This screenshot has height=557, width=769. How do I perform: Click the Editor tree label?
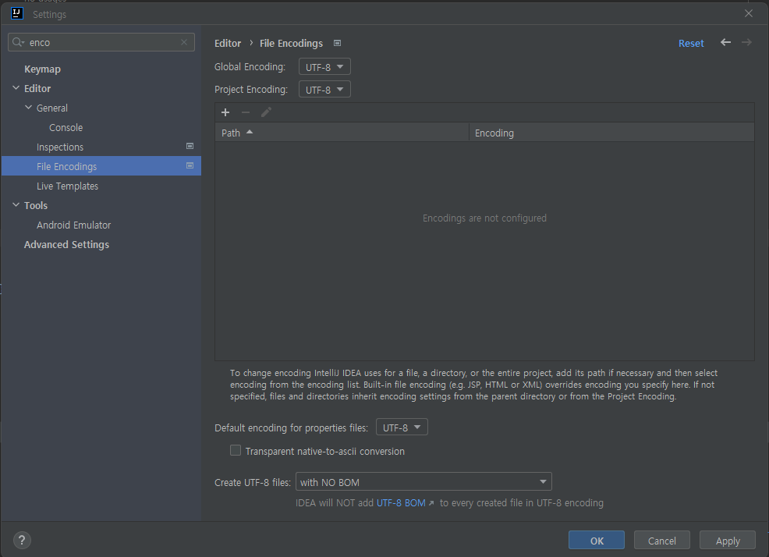point(37,89)
